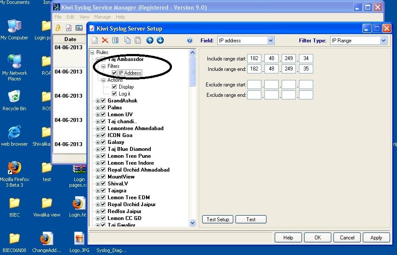Viewport: 397px width, 255px height.
Task: Move rule up with blue up arrow
Action: tap(150, 40)
